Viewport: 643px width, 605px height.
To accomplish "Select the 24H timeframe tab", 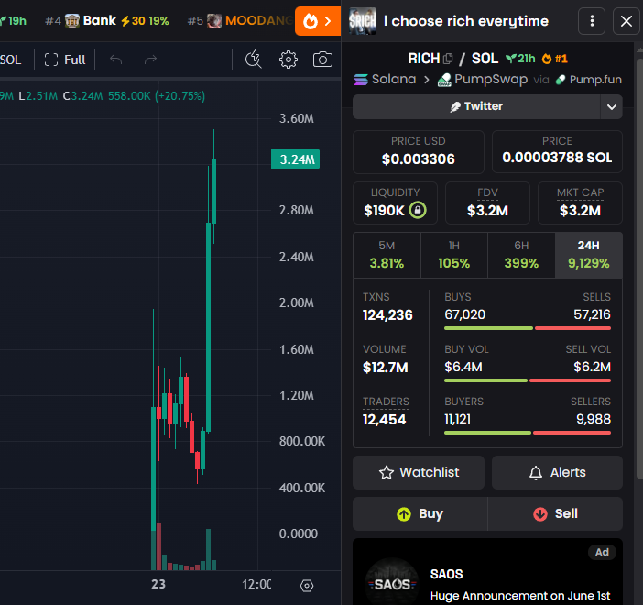I will coord(588,256).
